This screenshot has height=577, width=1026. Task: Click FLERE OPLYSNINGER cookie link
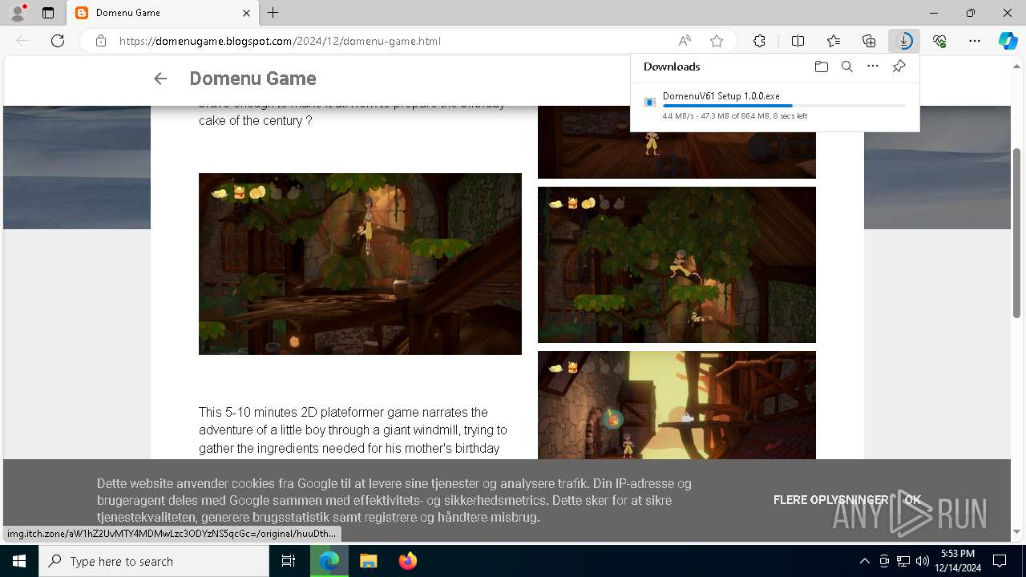click(831, 500)
